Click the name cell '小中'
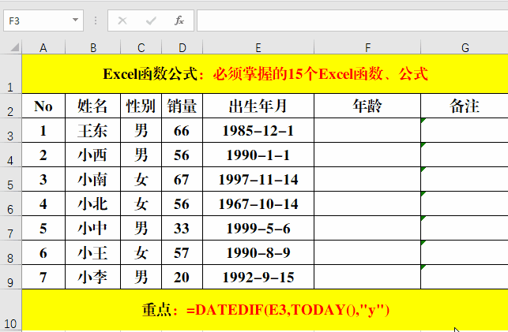 93,228
